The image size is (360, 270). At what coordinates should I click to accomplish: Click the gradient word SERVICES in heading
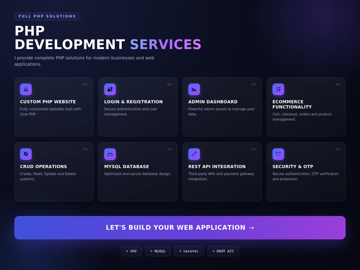coord(166,44)
